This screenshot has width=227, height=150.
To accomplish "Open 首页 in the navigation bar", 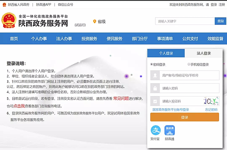I will pos(14,38).
